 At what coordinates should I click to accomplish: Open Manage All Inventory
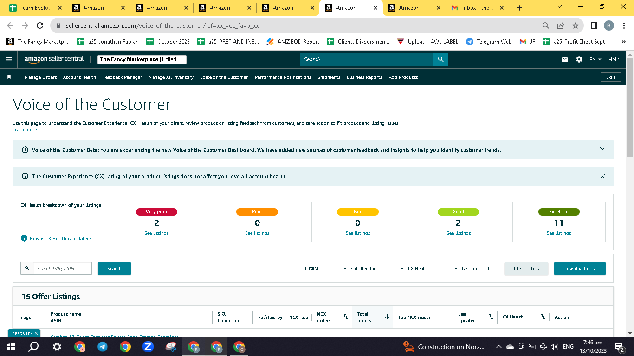(171, 77)
